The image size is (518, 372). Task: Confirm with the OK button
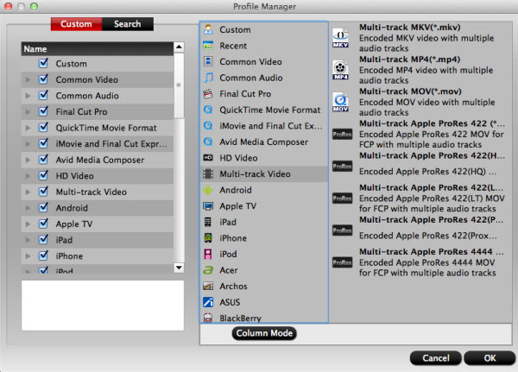(490, 358)
